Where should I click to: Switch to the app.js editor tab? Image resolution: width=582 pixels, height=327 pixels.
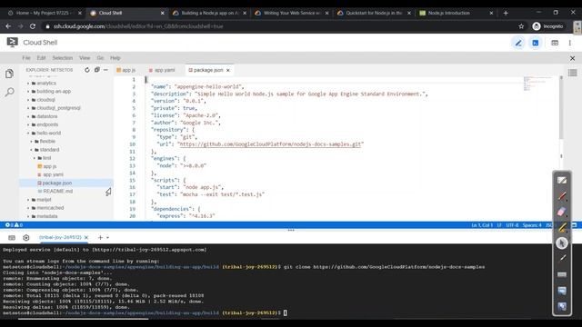126,70
